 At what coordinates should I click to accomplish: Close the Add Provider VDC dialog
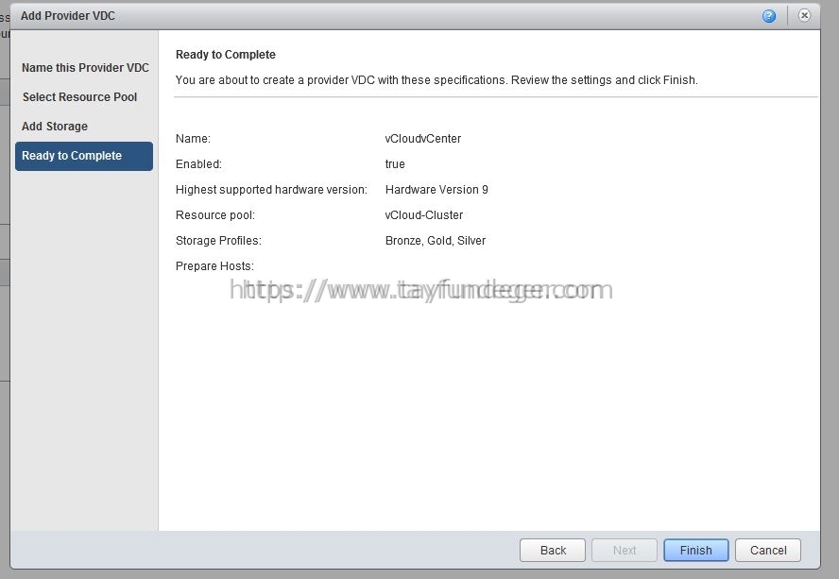(x=804, y=15)
